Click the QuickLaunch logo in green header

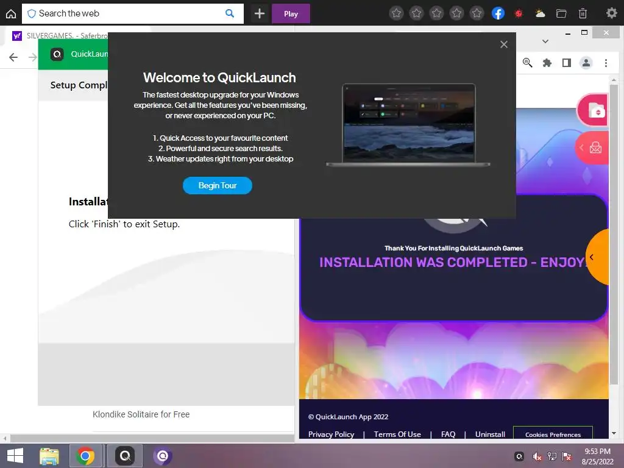tap(57, 54)
